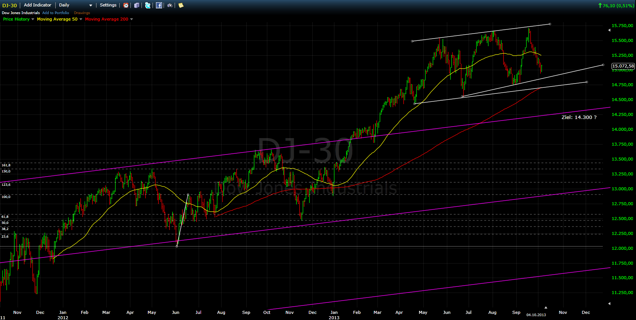Click the alarm clock alert icon

tap(126, 5)
